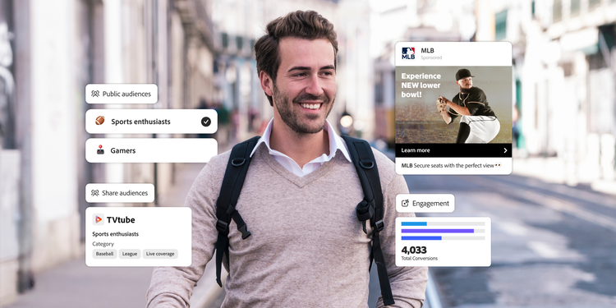Click the 4,033 conversions value
The image size is (616, 308).
point(414,250)
